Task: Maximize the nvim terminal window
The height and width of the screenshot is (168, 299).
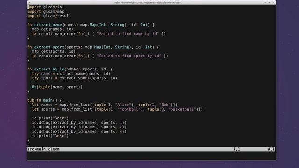Action: (x=269, y=2)
